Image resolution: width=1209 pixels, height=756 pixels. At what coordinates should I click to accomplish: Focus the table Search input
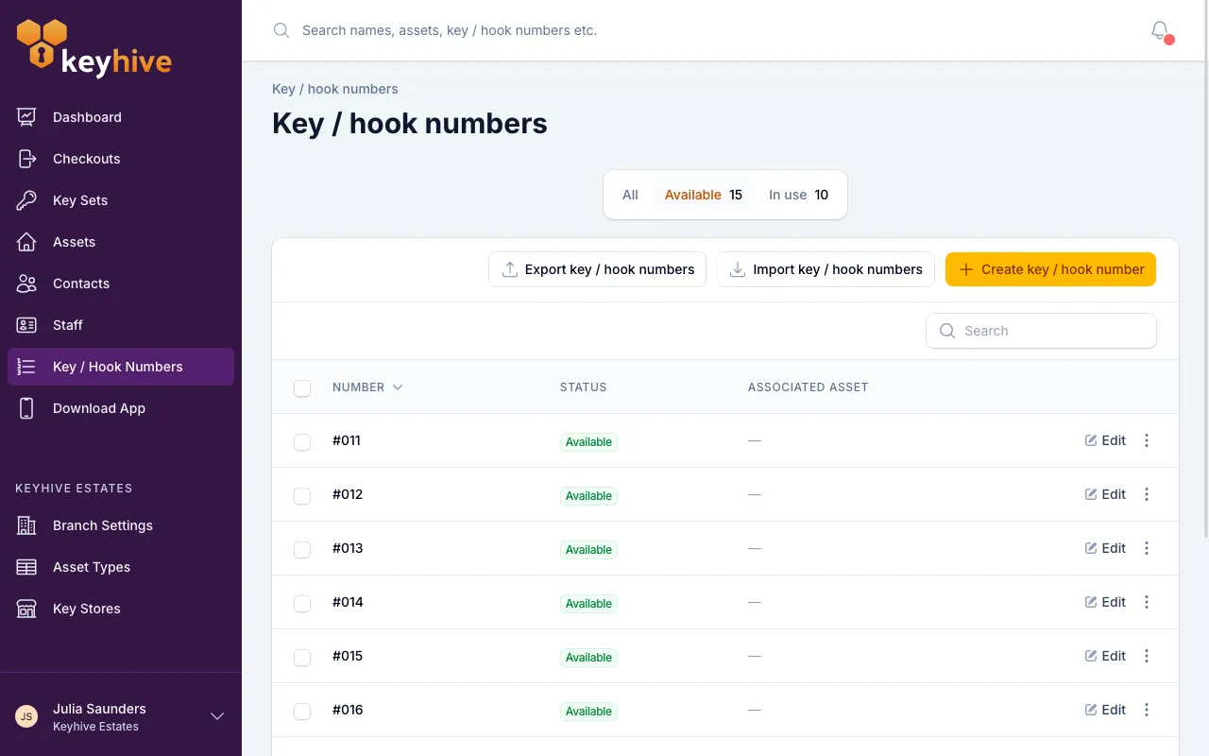(x=1041, y=331)
